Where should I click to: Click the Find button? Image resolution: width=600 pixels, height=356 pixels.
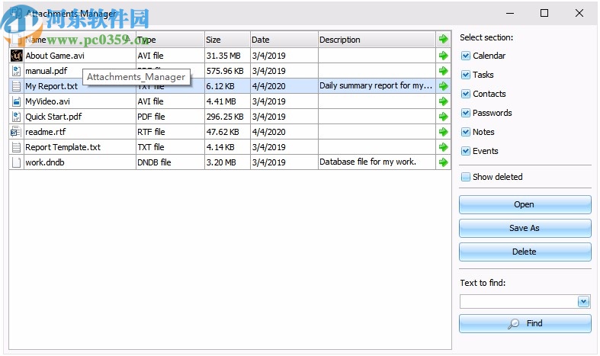(x=525, y=323)
